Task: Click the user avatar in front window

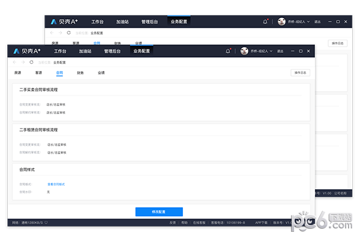Action: point(244,51)
